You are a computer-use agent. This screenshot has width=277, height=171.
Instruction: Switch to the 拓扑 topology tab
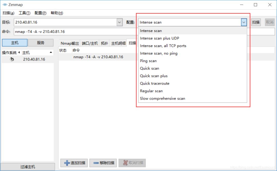(104, 43)
